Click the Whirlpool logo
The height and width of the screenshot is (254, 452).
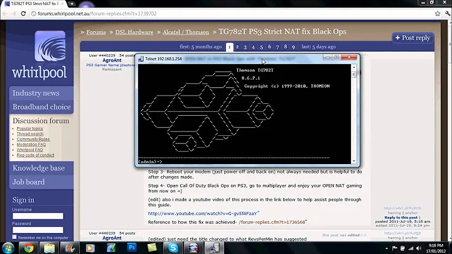pyautogui.click(x=40, y=55)
